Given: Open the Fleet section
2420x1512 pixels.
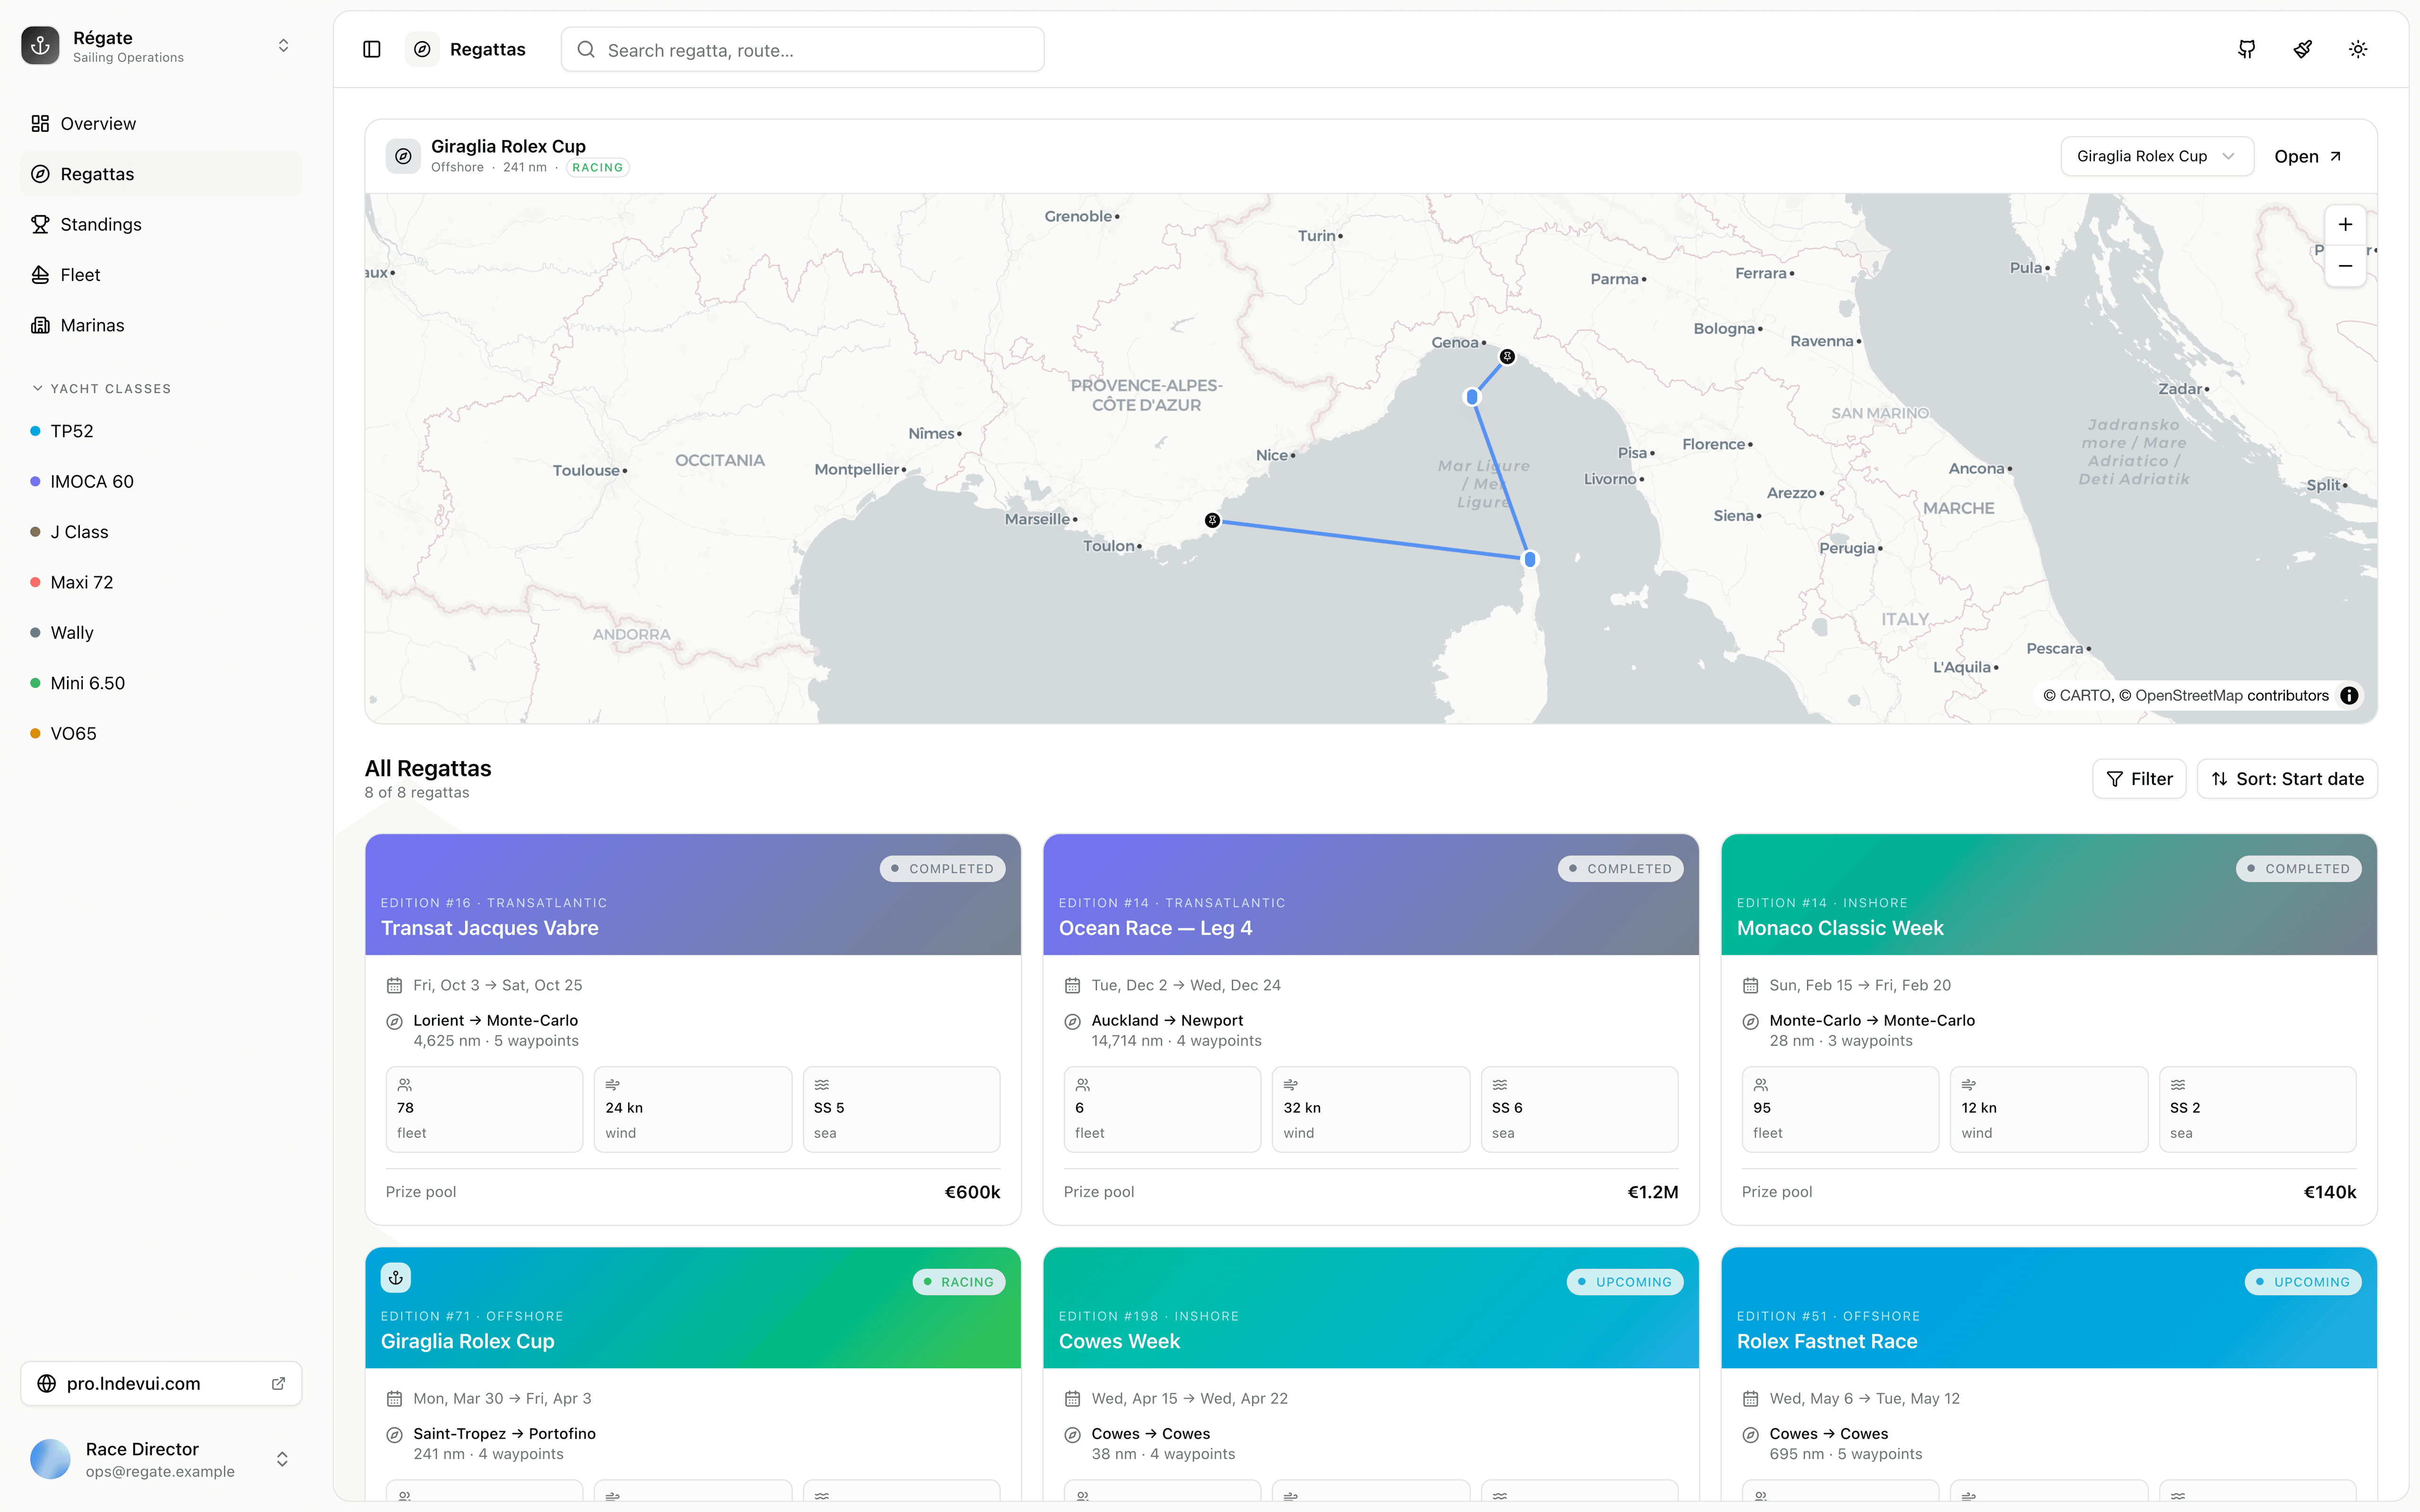Looking at the screenshot, I should tap(161, 275).
